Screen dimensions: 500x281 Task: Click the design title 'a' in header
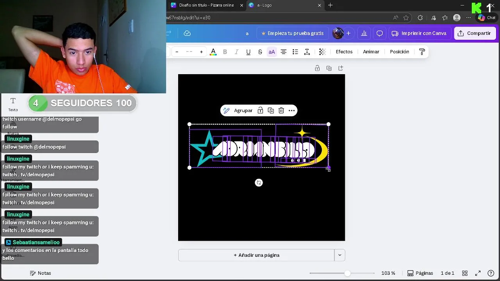coord(247,34)
